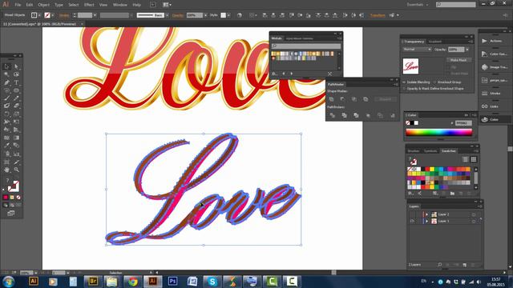Open the Essentials workspace dropdown

(x=418, y=5)
